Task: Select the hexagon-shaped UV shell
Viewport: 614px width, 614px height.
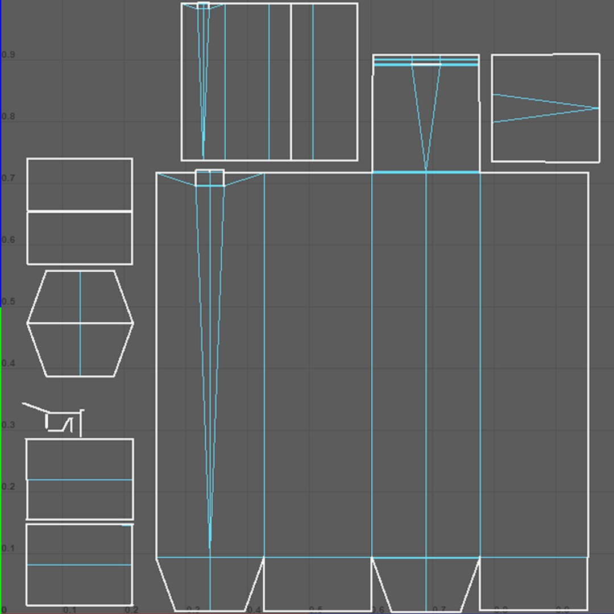Action: point(80,323)
